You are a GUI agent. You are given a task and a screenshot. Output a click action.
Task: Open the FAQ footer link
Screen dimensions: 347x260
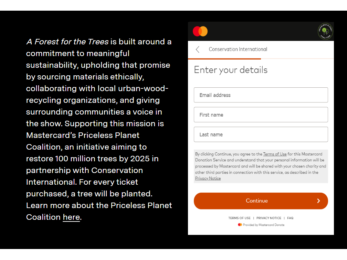tap(290, 218)
